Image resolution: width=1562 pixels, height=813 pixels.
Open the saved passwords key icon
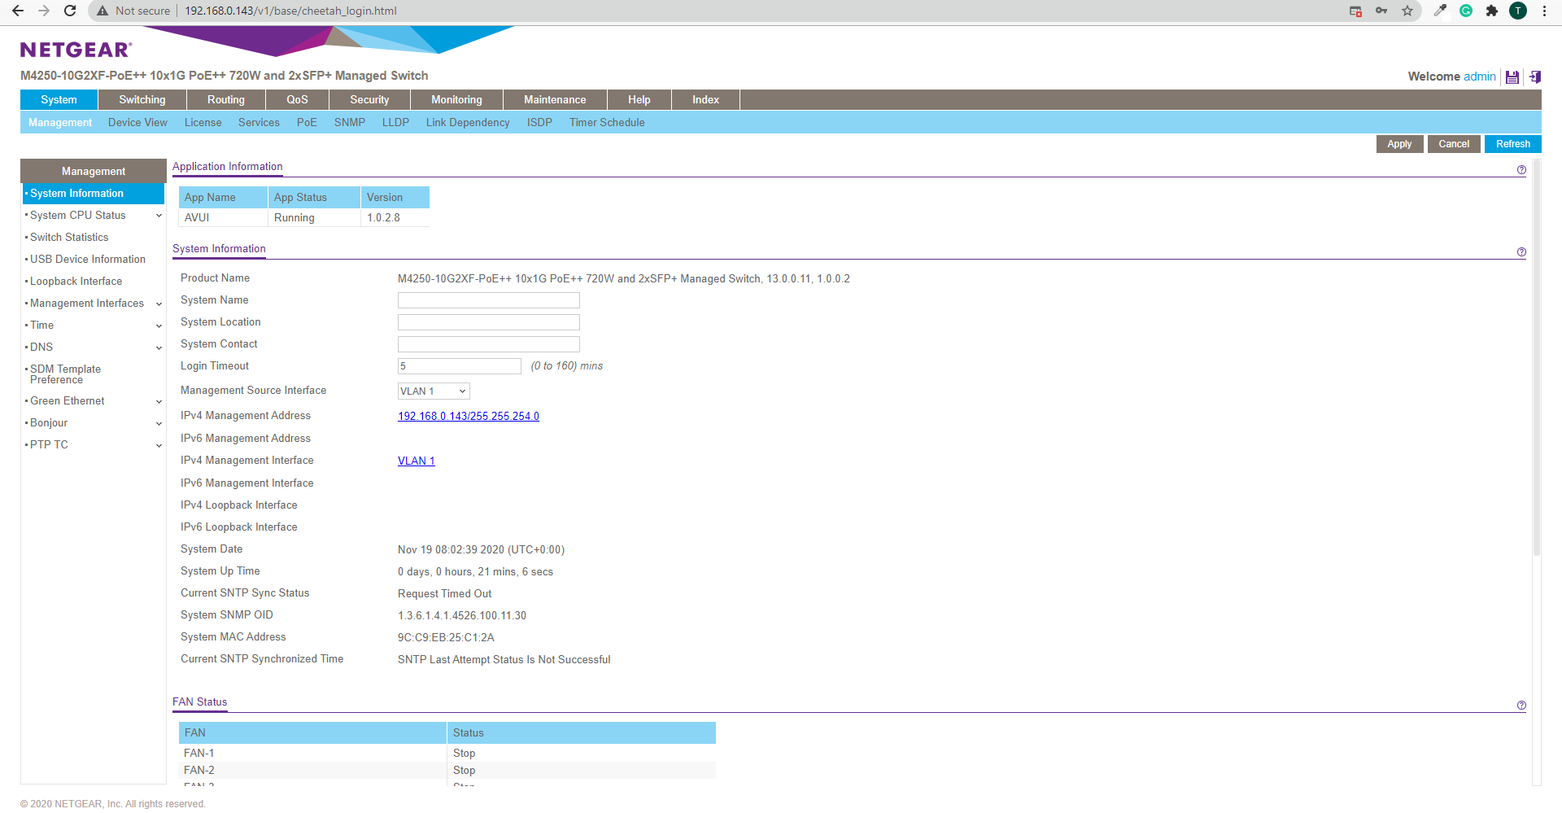1381,11
